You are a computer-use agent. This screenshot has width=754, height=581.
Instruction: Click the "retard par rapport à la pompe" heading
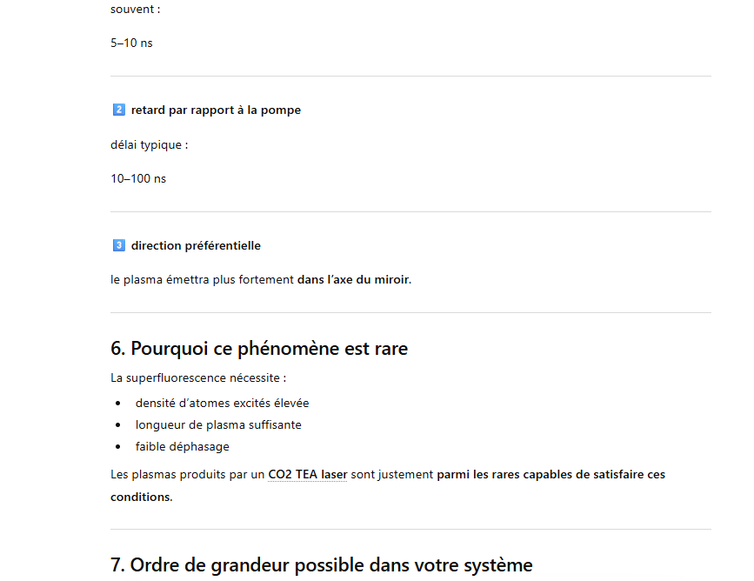coord(216,110)
